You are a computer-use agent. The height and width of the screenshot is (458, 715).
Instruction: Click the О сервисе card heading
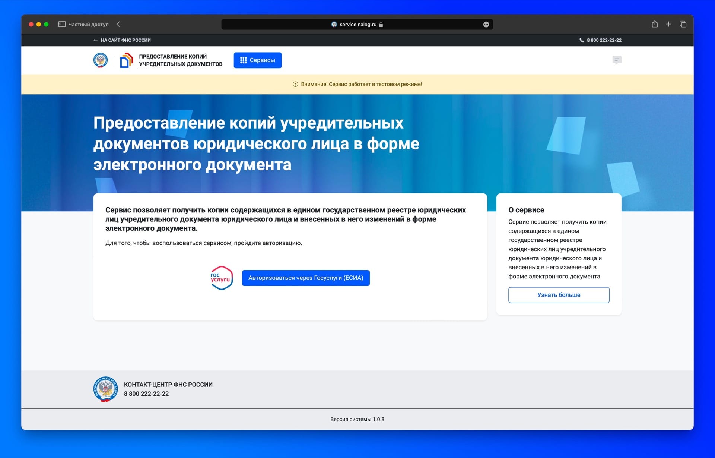526,210
